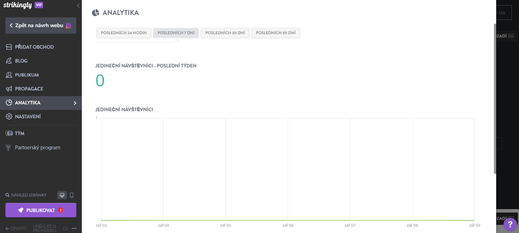Open Přidat obchod menu item
This screenshot has width=519, height=233.
[x=41, y=47]
